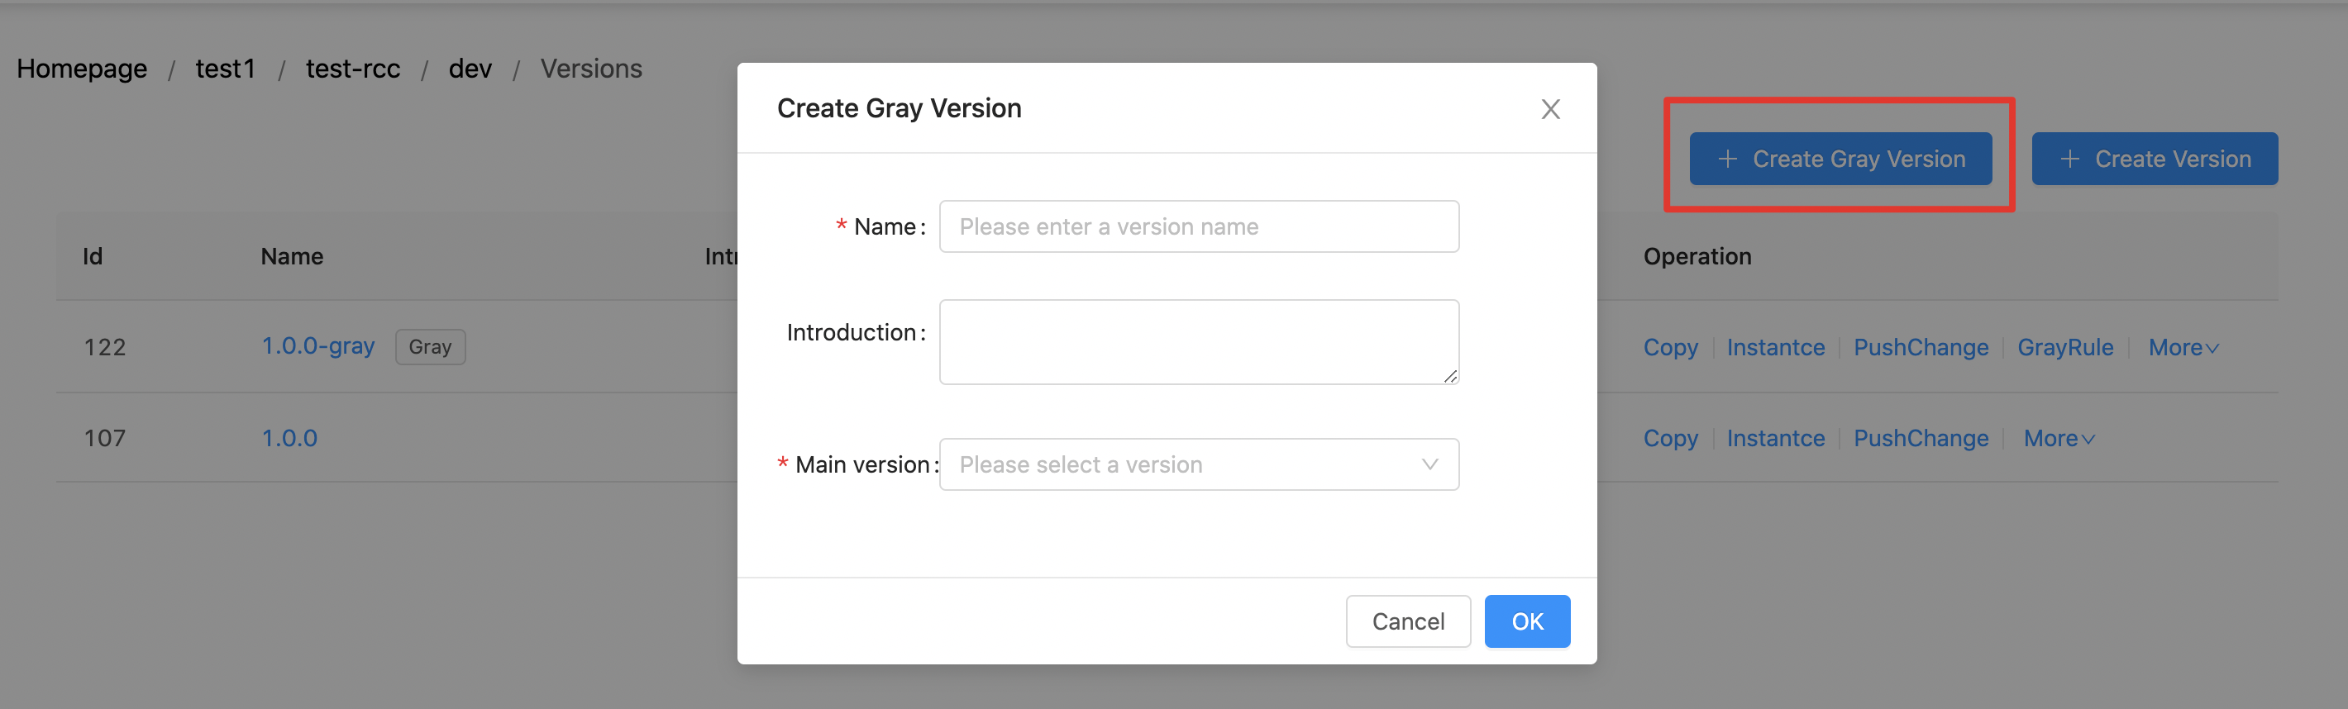Open the test1 breadcrumb link
The image size is (2348, 709).
tap(225, 69)
